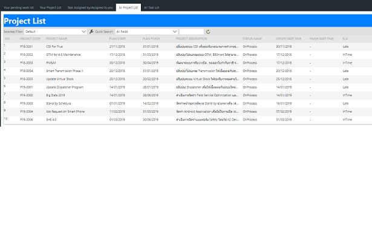Click plan start date 07/01/2019

coord(117,104)
